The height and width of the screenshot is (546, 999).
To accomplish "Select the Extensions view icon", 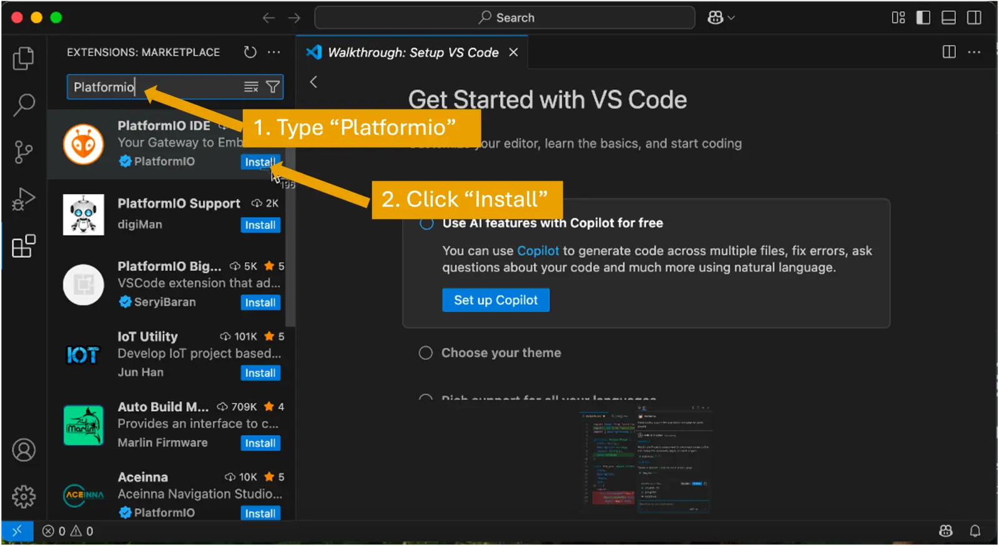I will 24,246.
